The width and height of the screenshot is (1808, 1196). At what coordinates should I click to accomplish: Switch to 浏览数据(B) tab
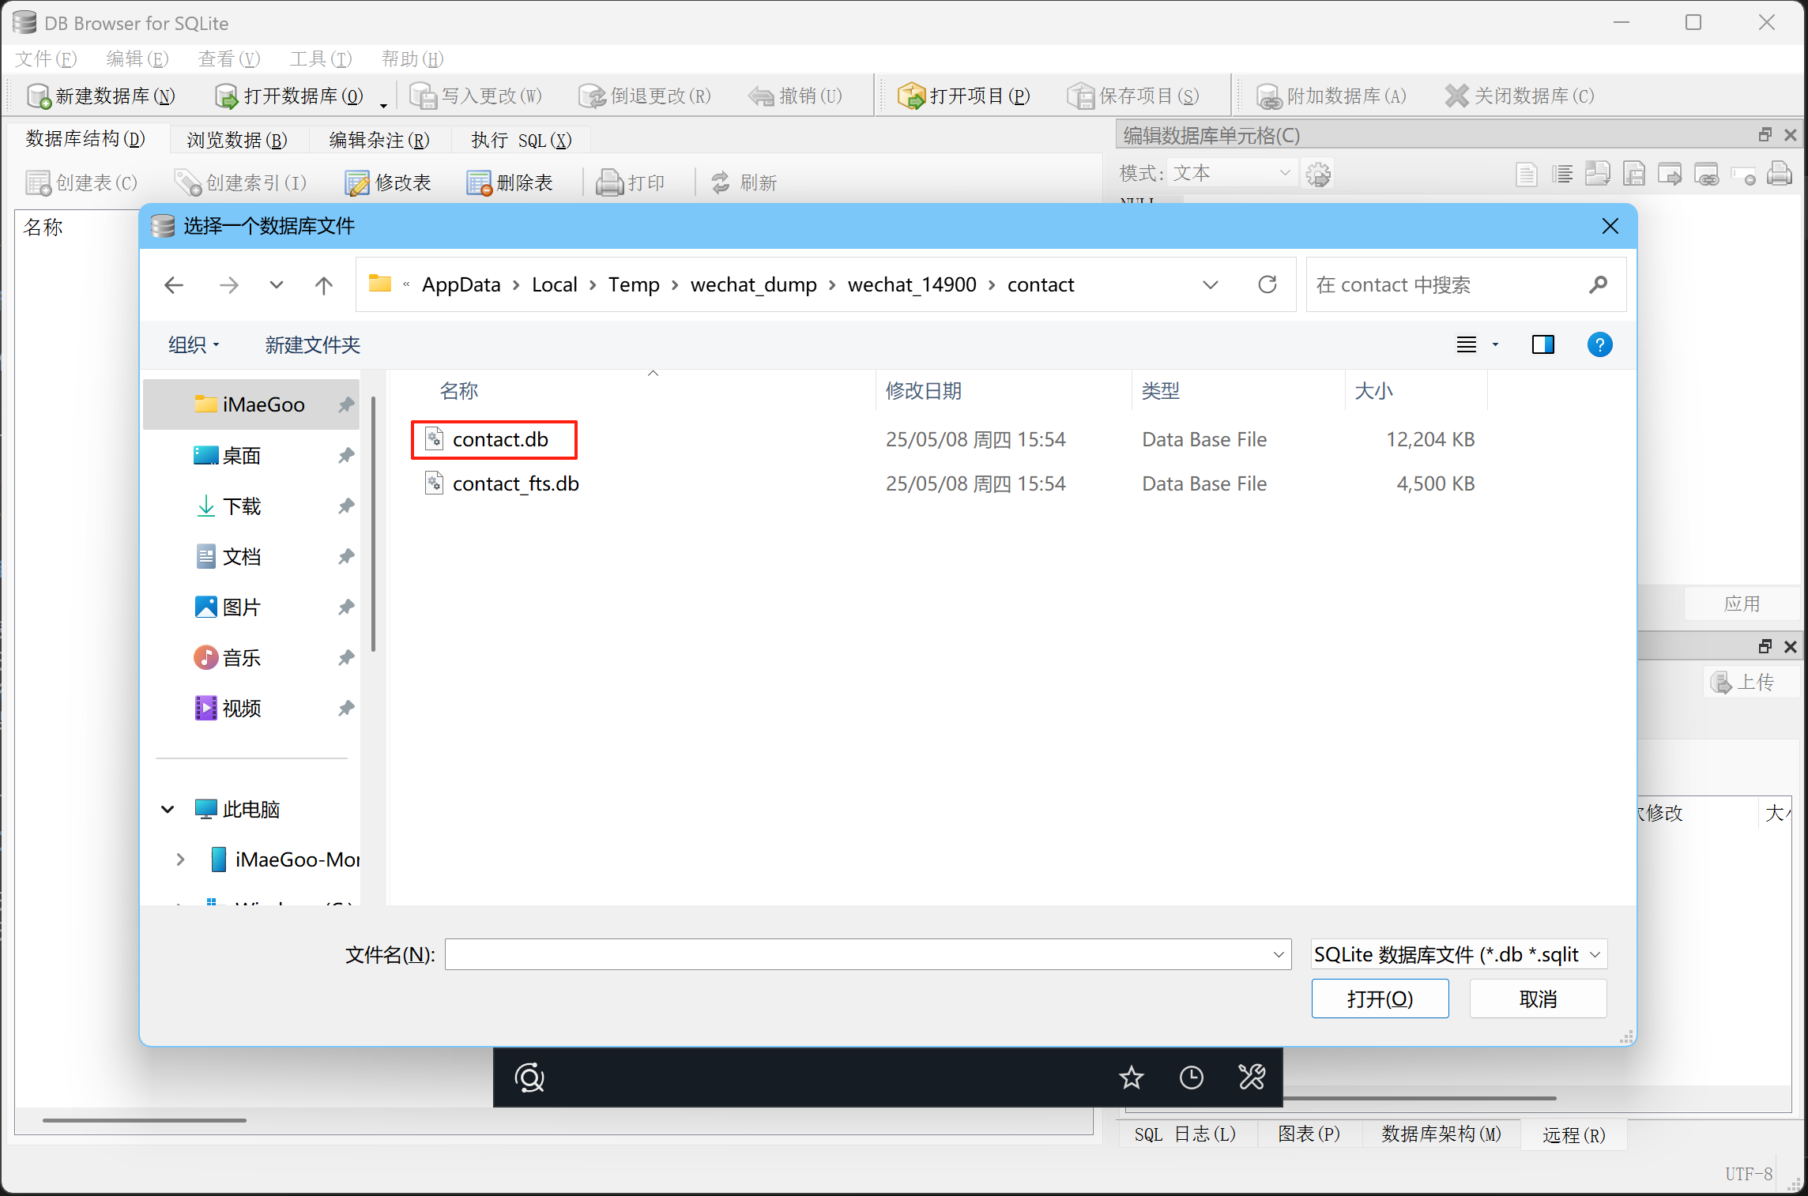(237, 140)
